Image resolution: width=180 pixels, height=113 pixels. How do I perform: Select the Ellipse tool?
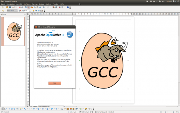pos(14,109)
